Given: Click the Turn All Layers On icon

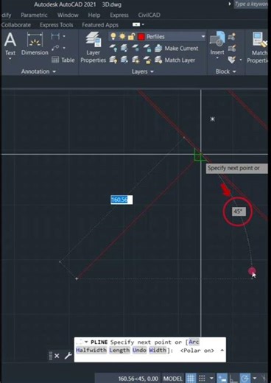Looking at the screenshot, I should click(113, 60).
